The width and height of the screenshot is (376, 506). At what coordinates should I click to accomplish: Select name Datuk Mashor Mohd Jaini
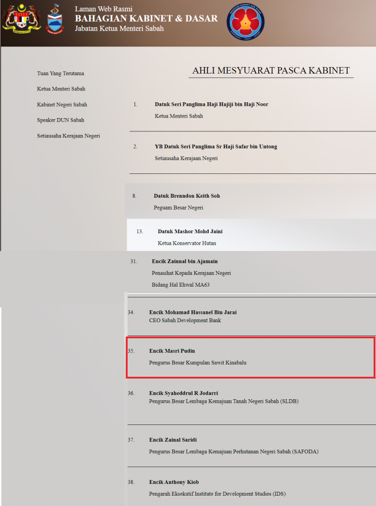(x=190, y=231)
